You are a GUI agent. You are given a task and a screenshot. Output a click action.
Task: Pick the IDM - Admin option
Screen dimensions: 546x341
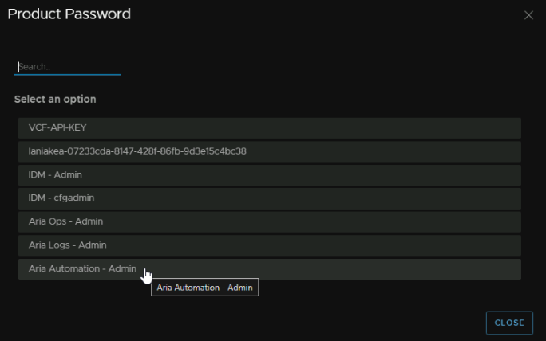(x=270, y=174)
